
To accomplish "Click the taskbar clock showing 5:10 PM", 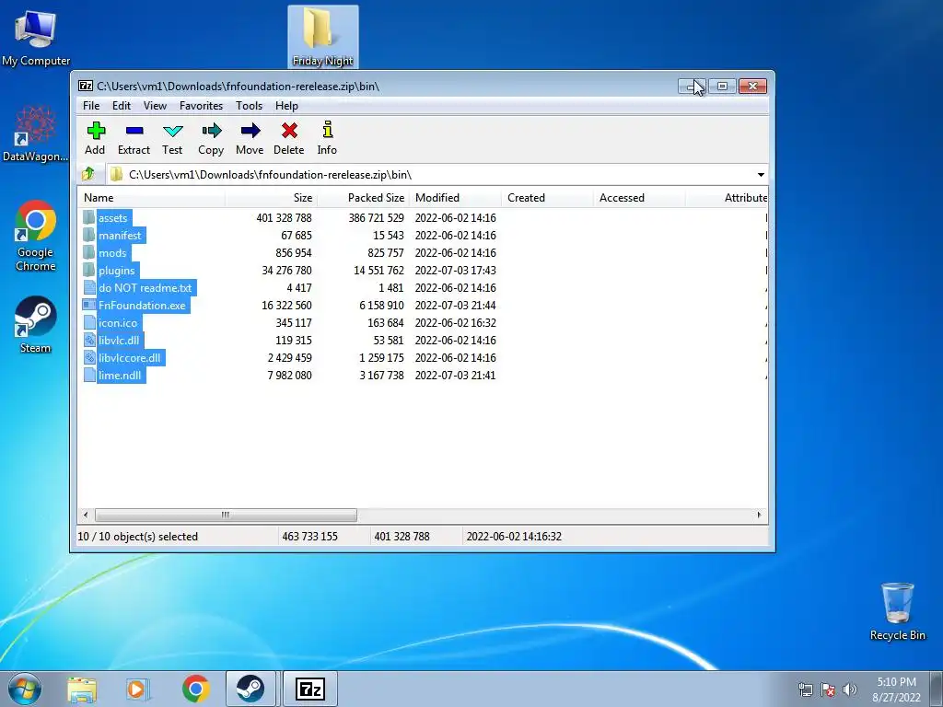I will tap(896, 690).
